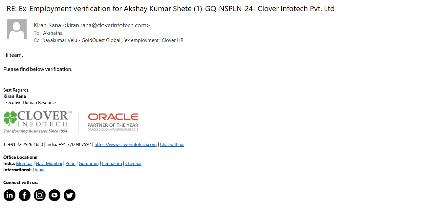The height and width of the screenshot is (209, 448).
Task: Open the Instagram social icon
Action: (40, 195)
